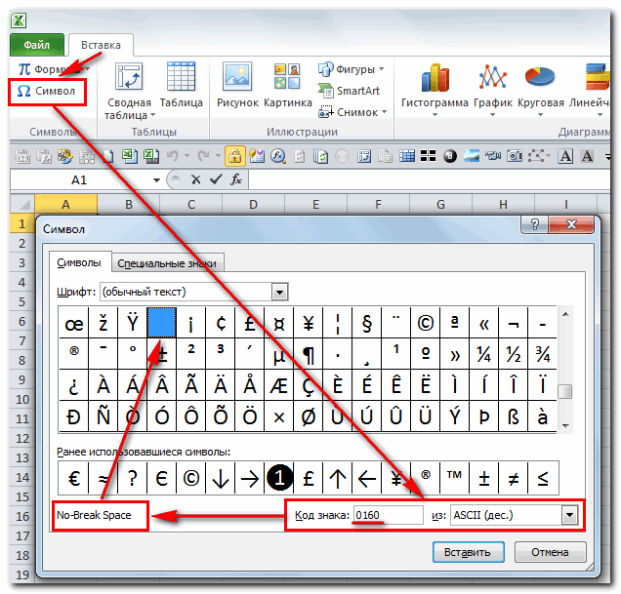Open the Шрифт font dropdown
The image size is (621, 594).
click(x=279, y=293)
